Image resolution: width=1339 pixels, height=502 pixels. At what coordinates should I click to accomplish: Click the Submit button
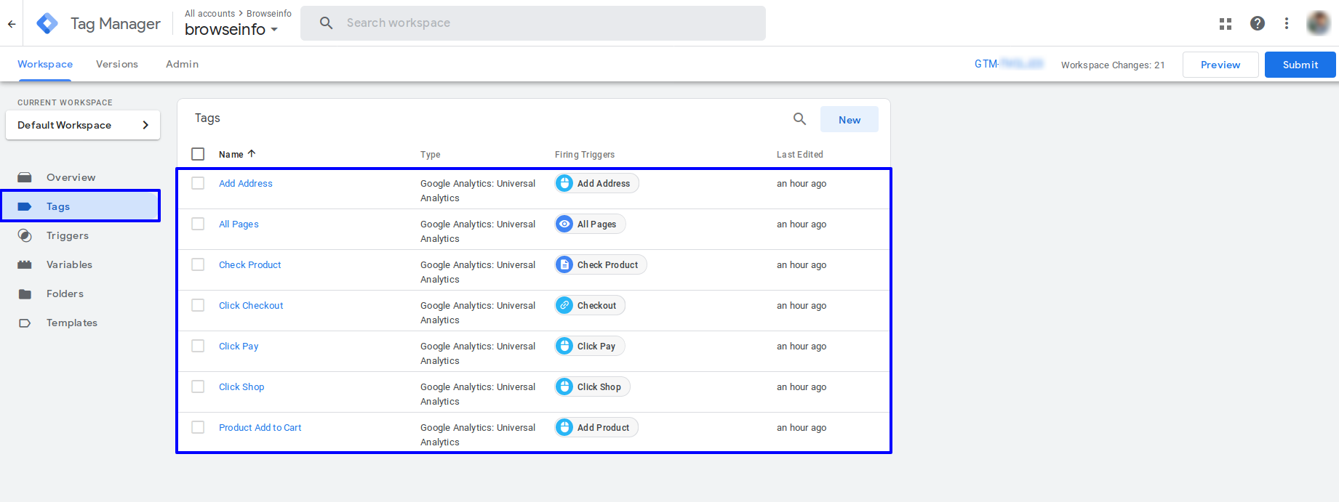click(x=1300, y=65)
